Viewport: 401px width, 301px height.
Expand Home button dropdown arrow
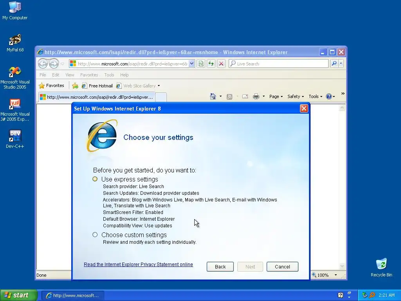pos(220,96)
